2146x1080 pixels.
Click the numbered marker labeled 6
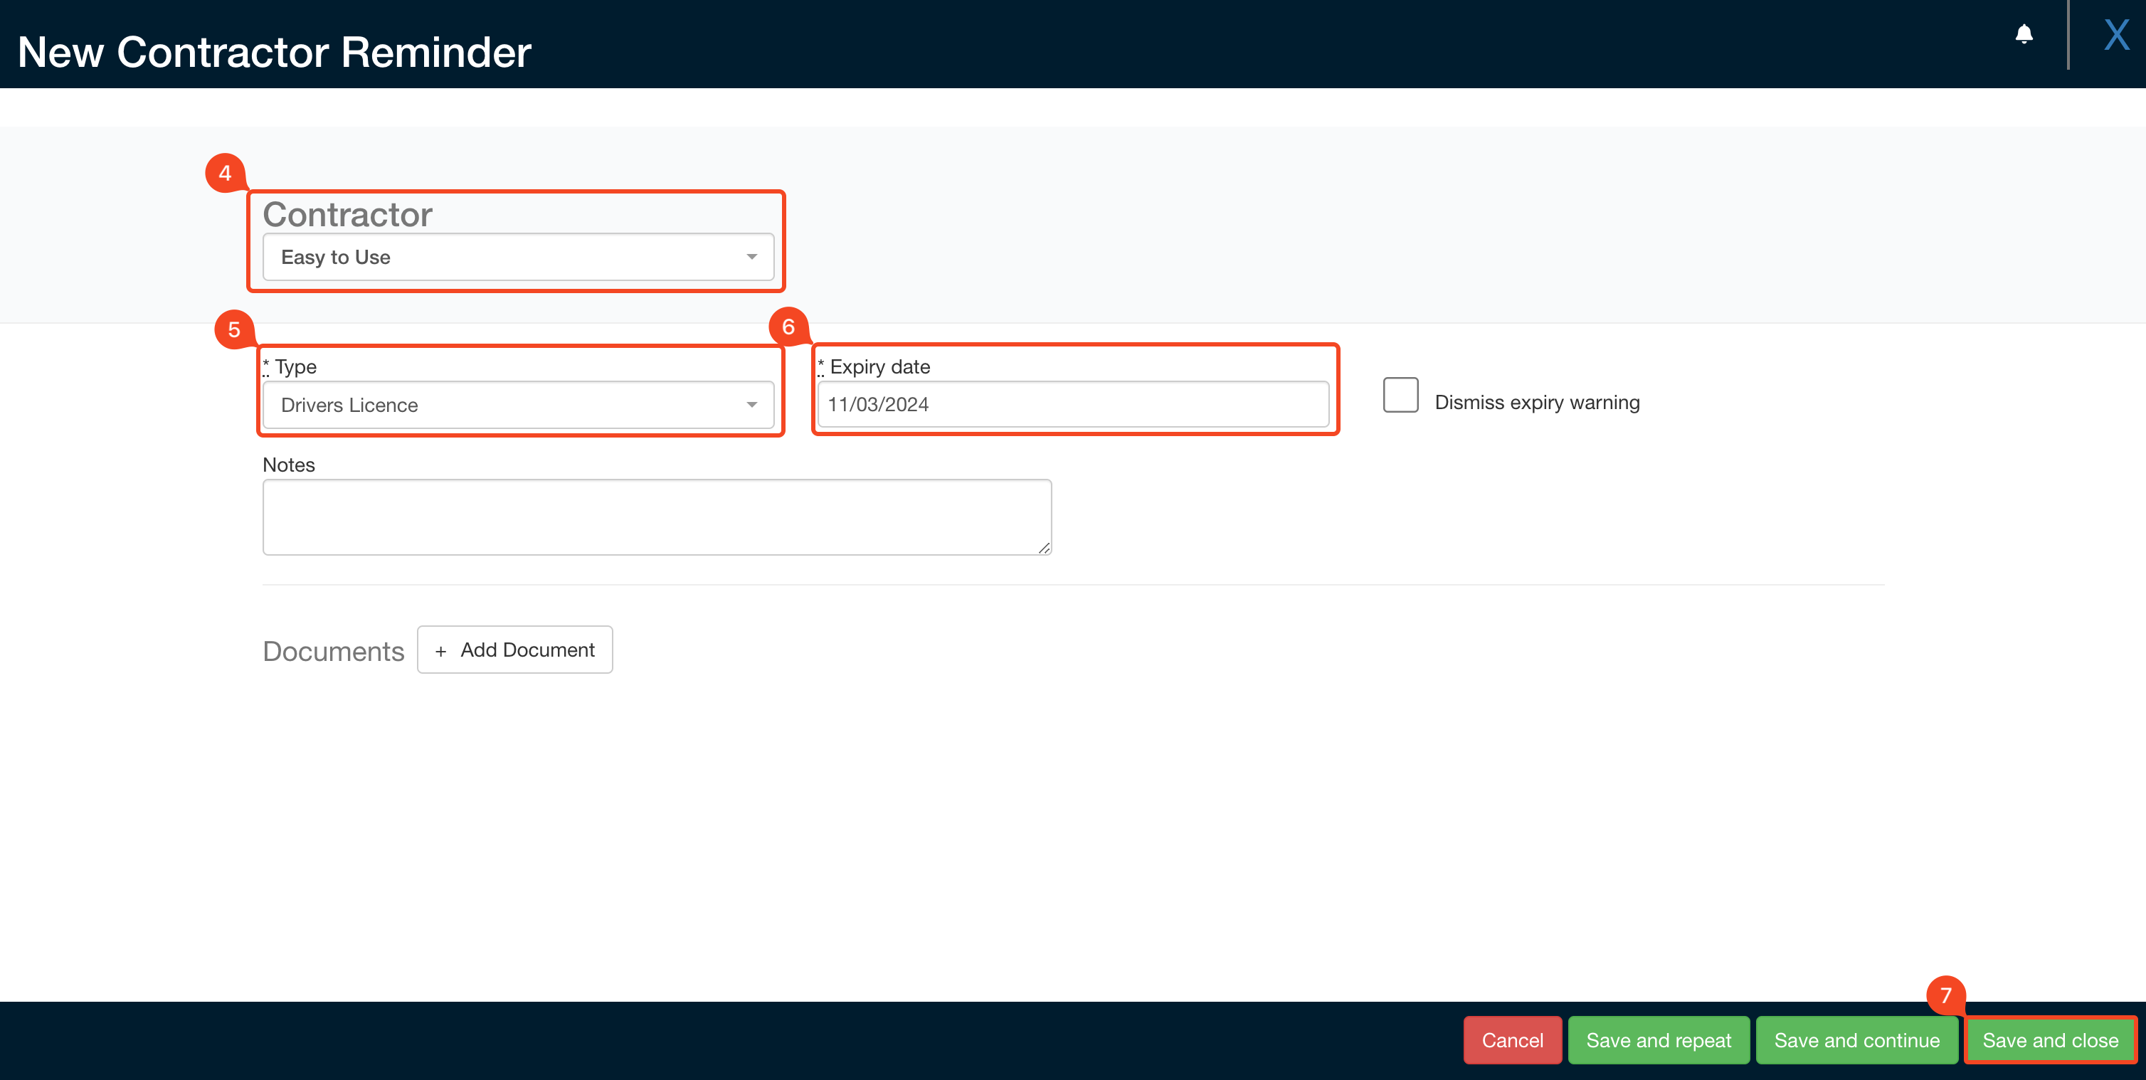pyautogui.click(x=787, y=328)
